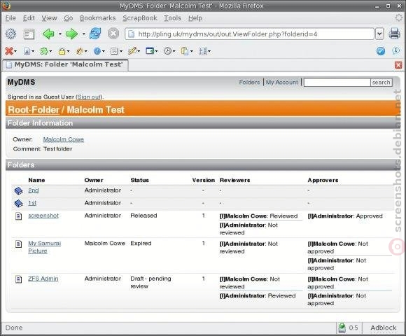Open the Help menu

[195, 18]
